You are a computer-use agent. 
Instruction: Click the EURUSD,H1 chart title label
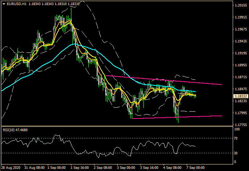(14, 4)
